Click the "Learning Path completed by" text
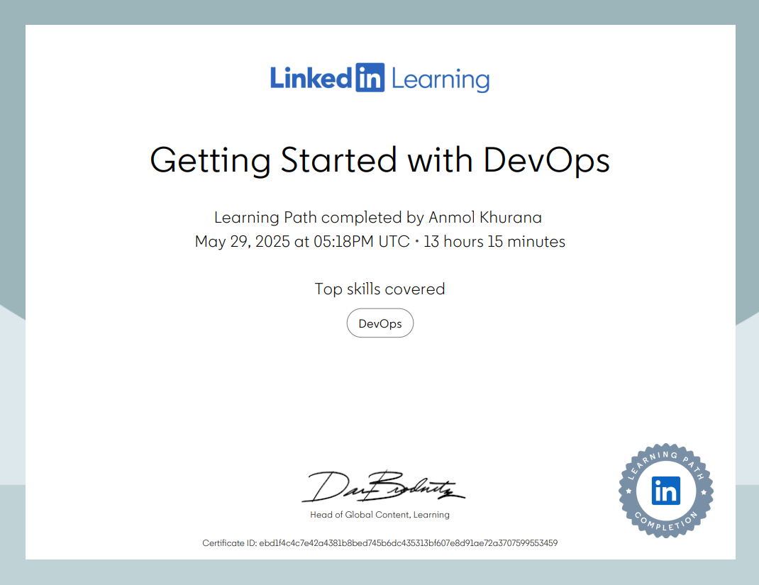 click(319, 217)
